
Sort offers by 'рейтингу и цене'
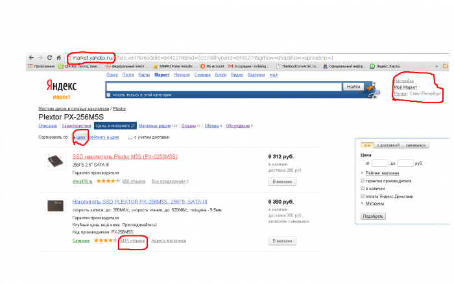[104, 137]
